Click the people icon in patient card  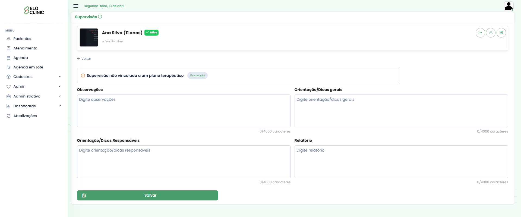pyautogui.click(x=490, y=33)
